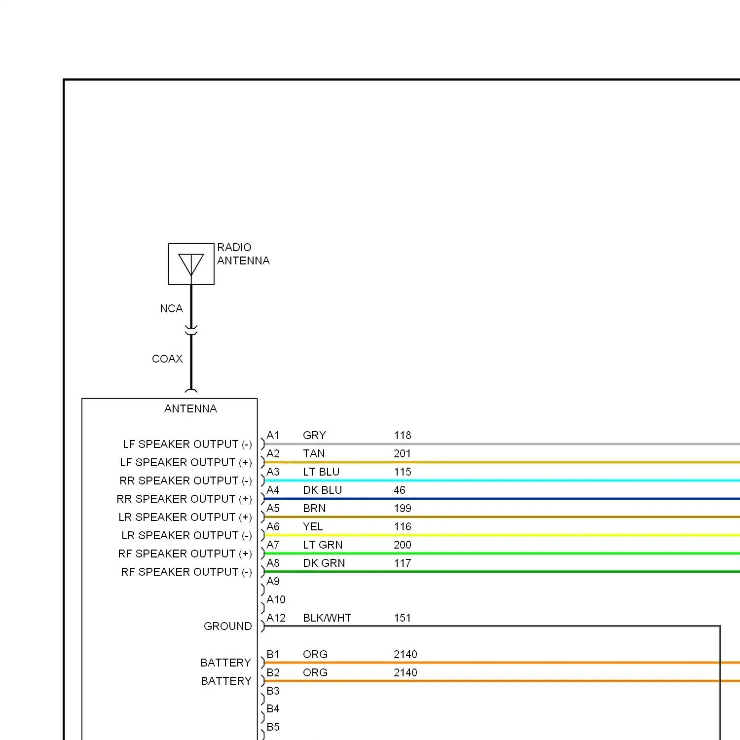Viewport: 740px width, 740px height.
Task: Select the GRY wire color text
Action: point(314,436)
